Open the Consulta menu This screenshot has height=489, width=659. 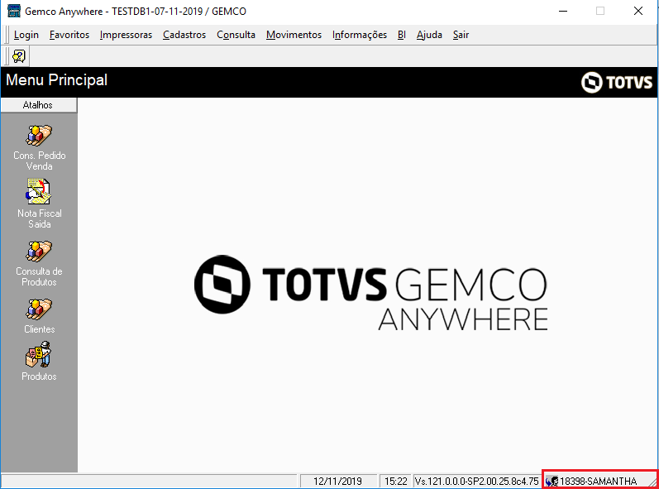[236, 35]
